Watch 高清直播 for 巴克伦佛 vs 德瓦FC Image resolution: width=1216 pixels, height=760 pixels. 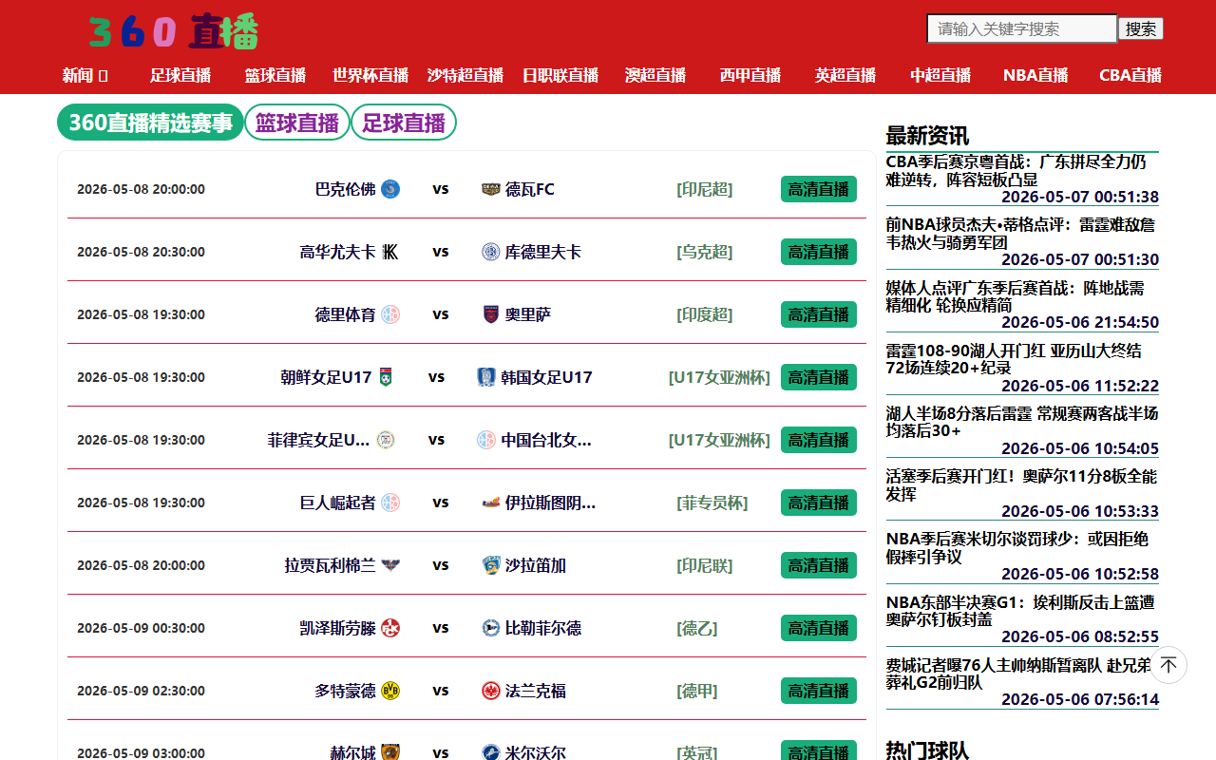tap(819, 189)
